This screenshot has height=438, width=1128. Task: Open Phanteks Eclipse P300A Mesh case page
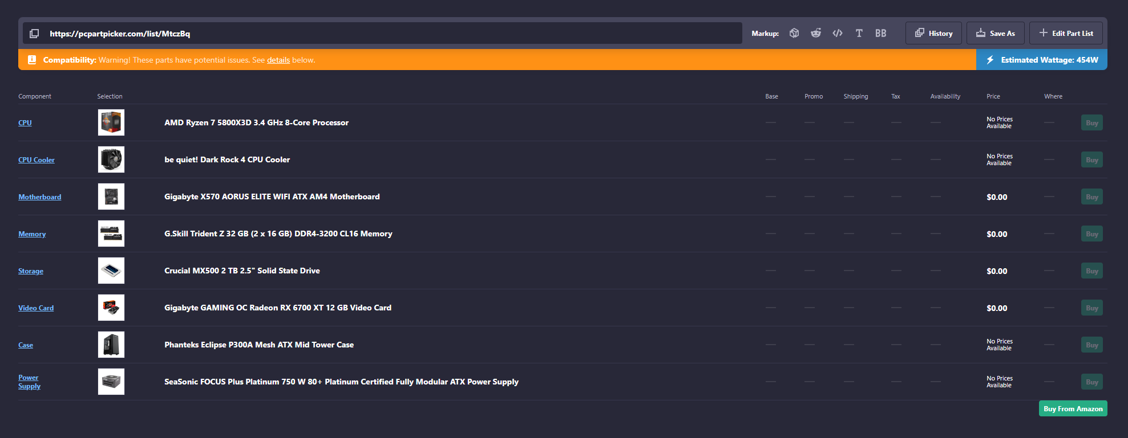coord(259,345)
